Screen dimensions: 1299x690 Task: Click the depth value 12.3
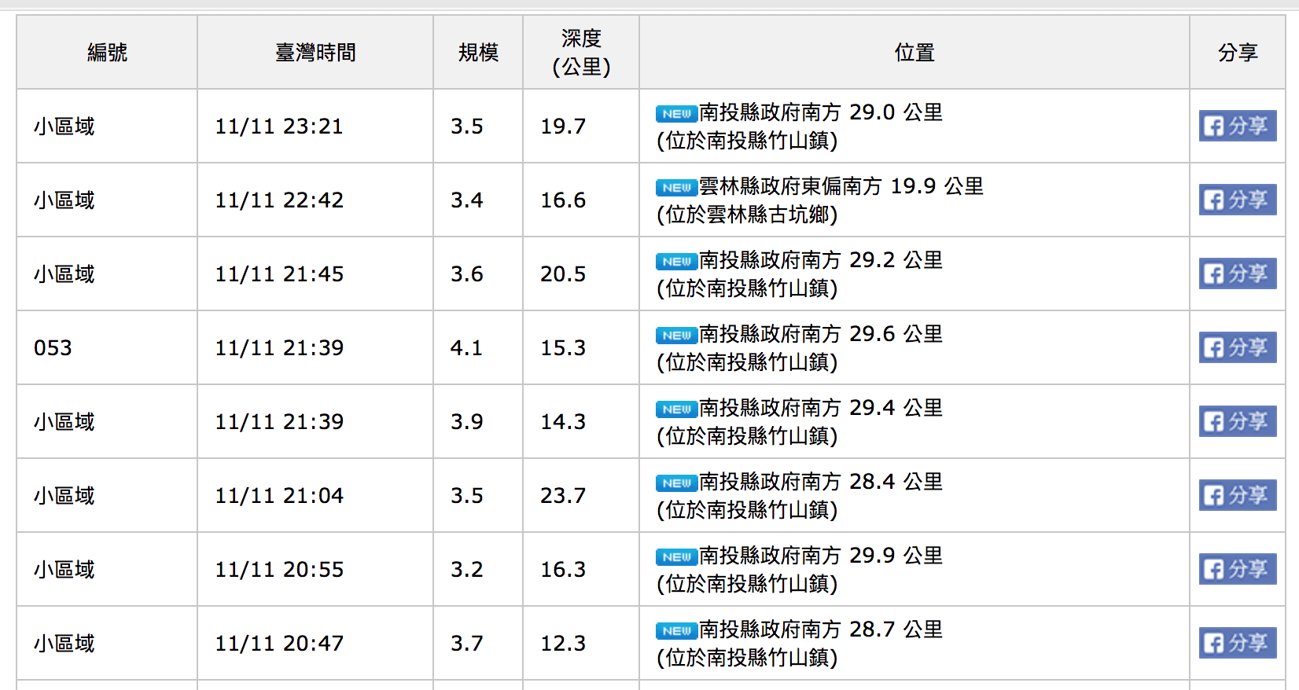563,643
